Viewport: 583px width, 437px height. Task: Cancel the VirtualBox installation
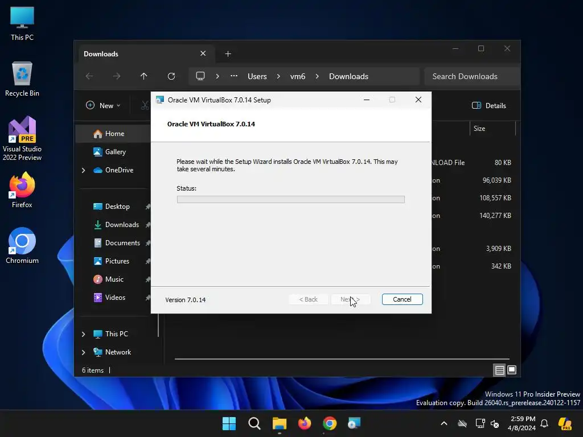(x=402, y=299)
